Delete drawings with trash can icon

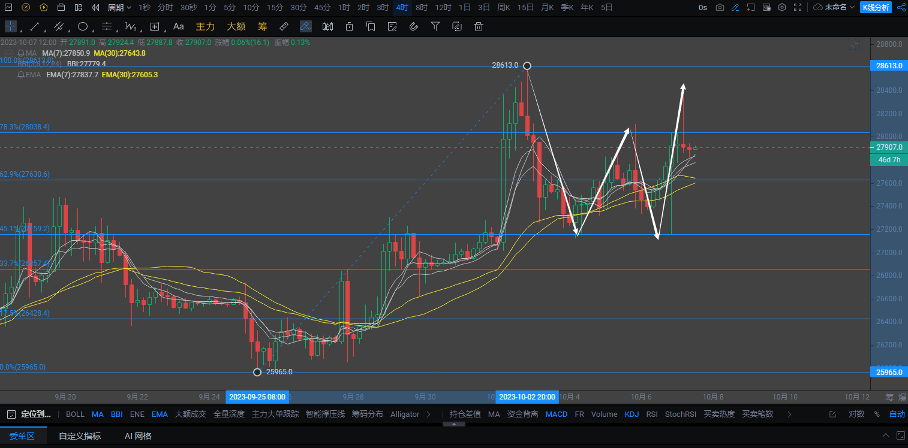tap(479, 26)
